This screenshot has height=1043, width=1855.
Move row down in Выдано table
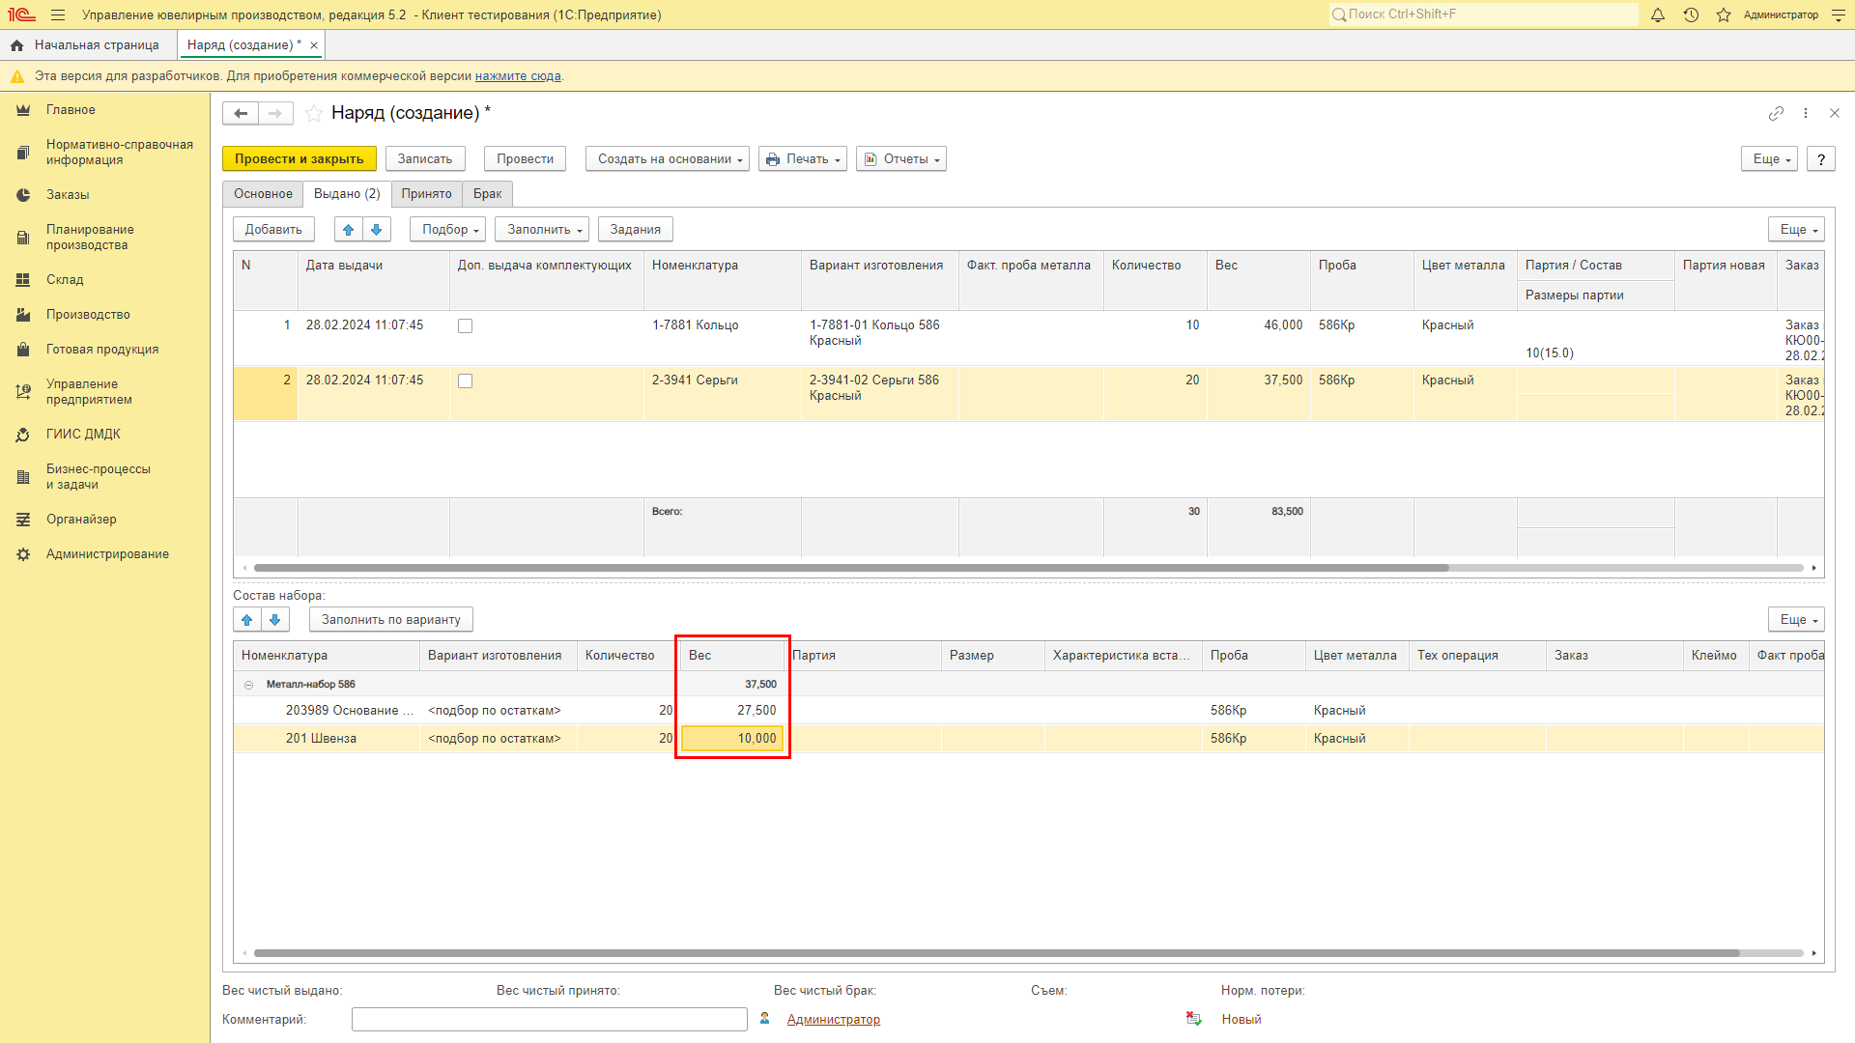377,229
